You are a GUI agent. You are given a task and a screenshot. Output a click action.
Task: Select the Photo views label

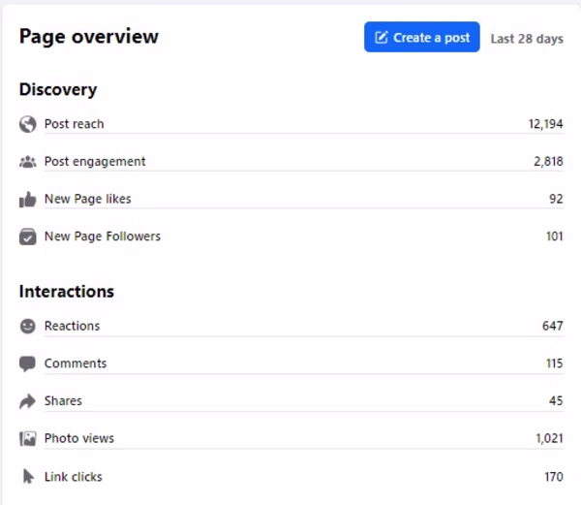[79, 439]
